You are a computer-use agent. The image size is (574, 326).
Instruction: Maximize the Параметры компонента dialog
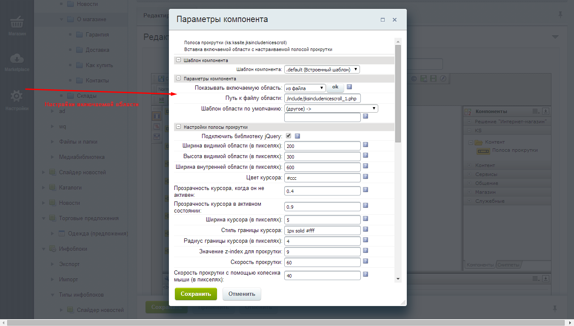coord(383,20)
